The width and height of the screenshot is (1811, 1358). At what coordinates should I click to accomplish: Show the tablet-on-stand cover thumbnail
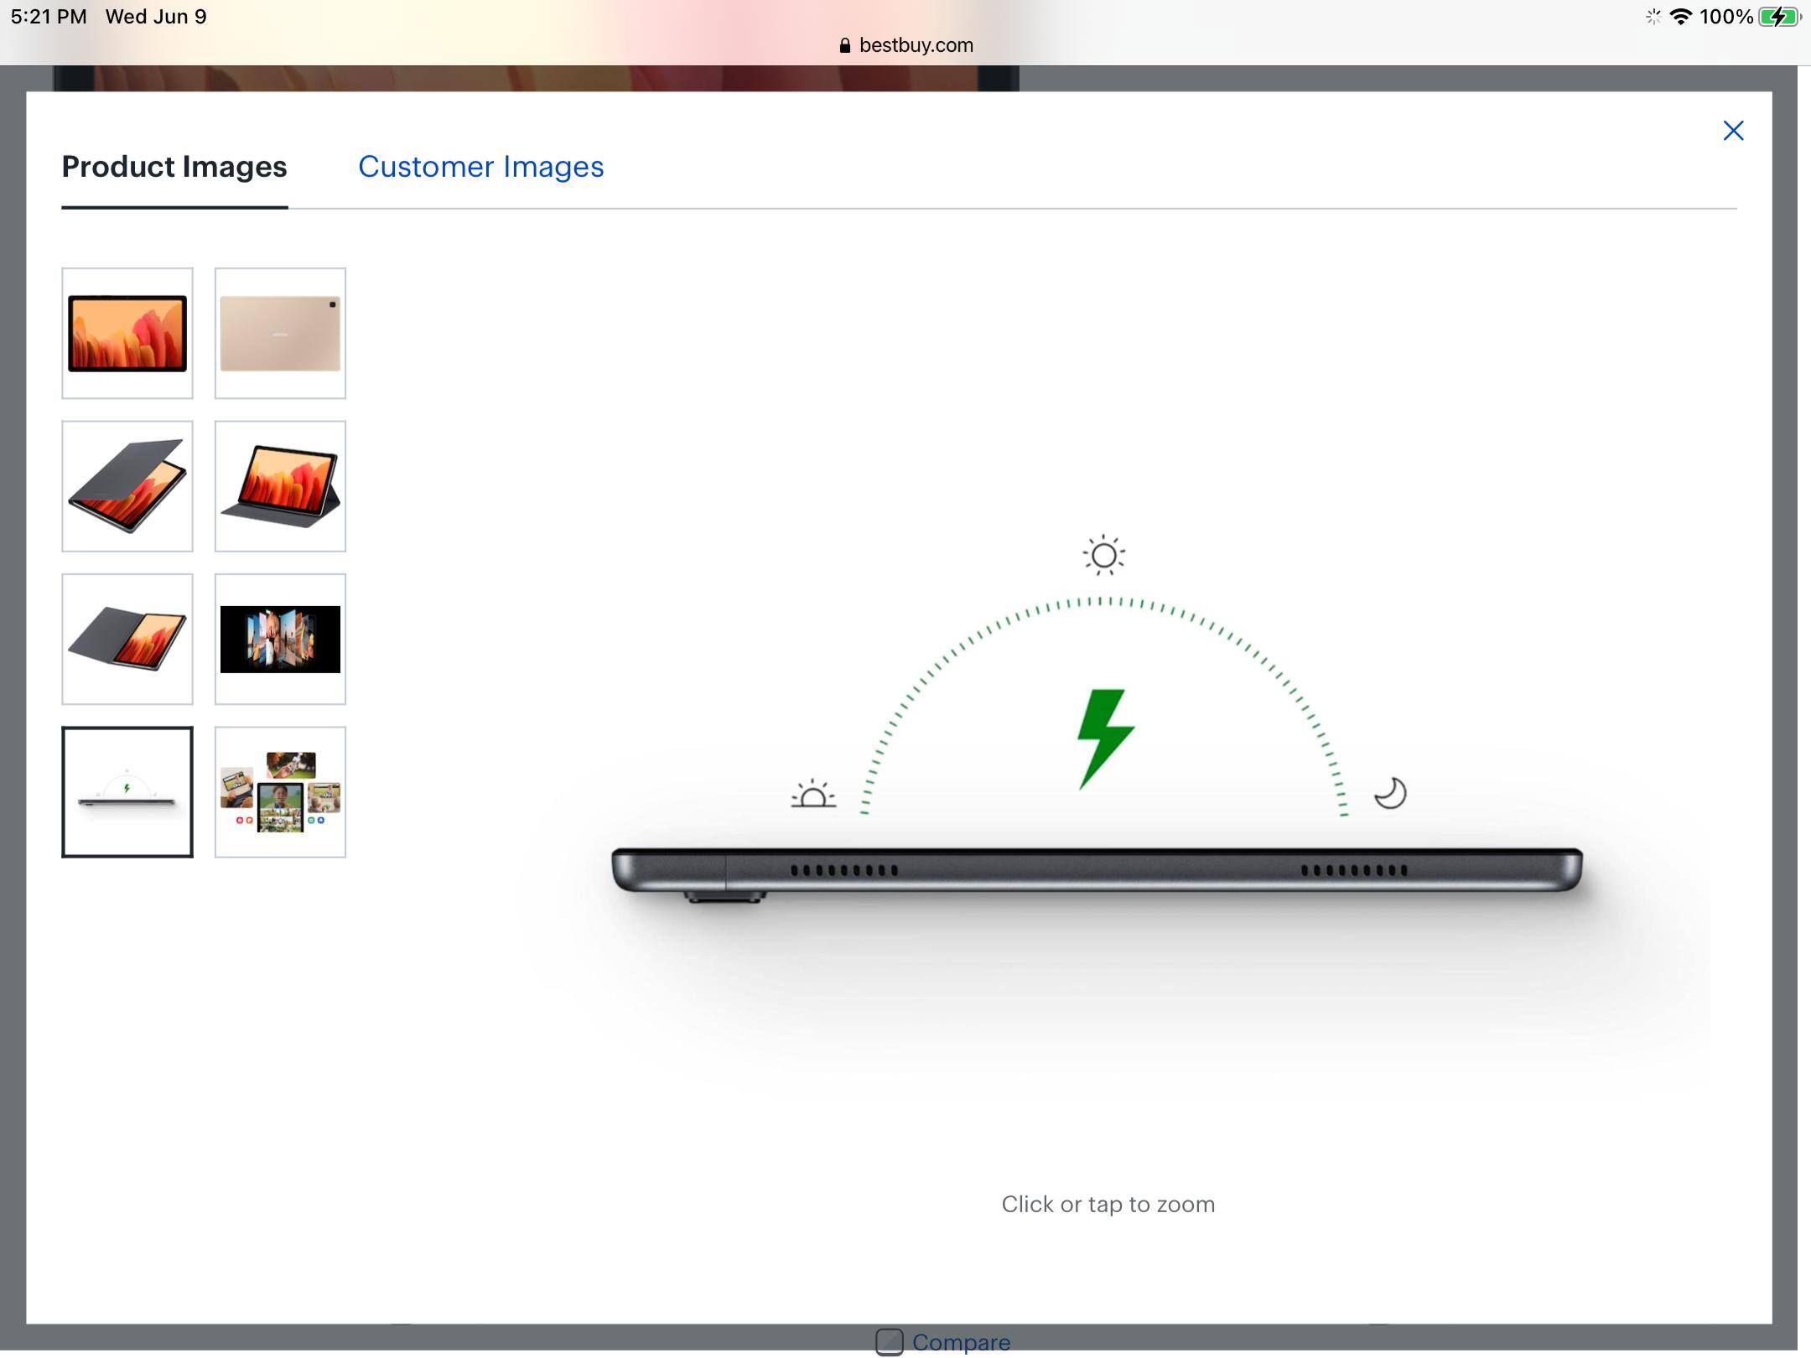280,486
